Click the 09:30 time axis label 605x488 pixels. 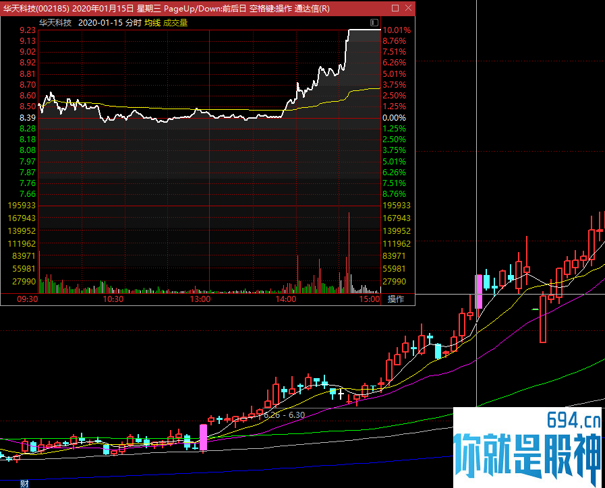coord(28,299)
